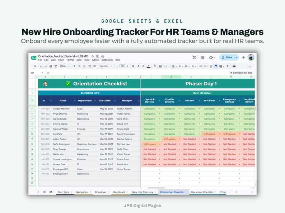Click the Share button
285x213 pixels.
(227, 58)
